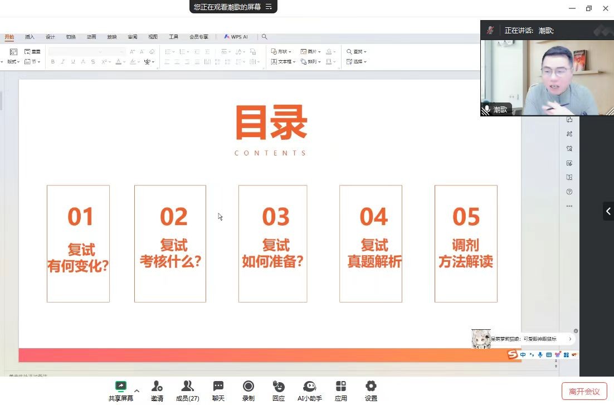The height and width of the screenshot is (405, 614).
Task: Launch the AI小助手 assistant
Action: pos(310,386)
